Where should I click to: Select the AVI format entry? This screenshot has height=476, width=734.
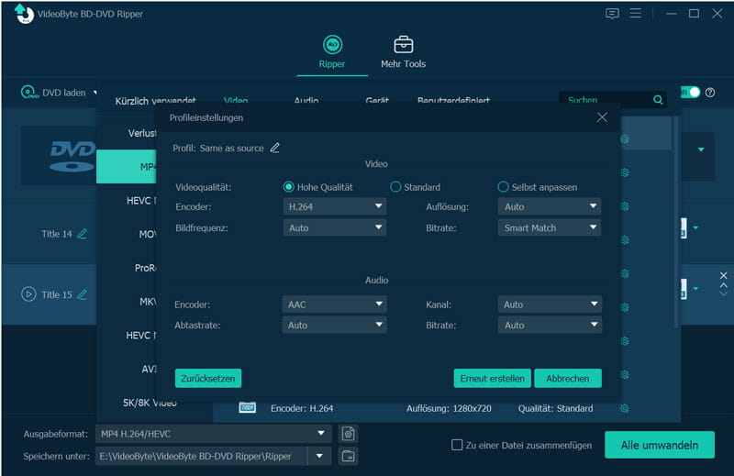click(127, 370)
